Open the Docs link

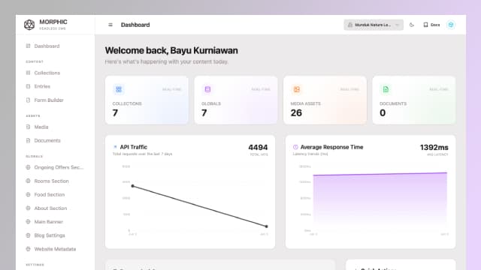[431, 25]
